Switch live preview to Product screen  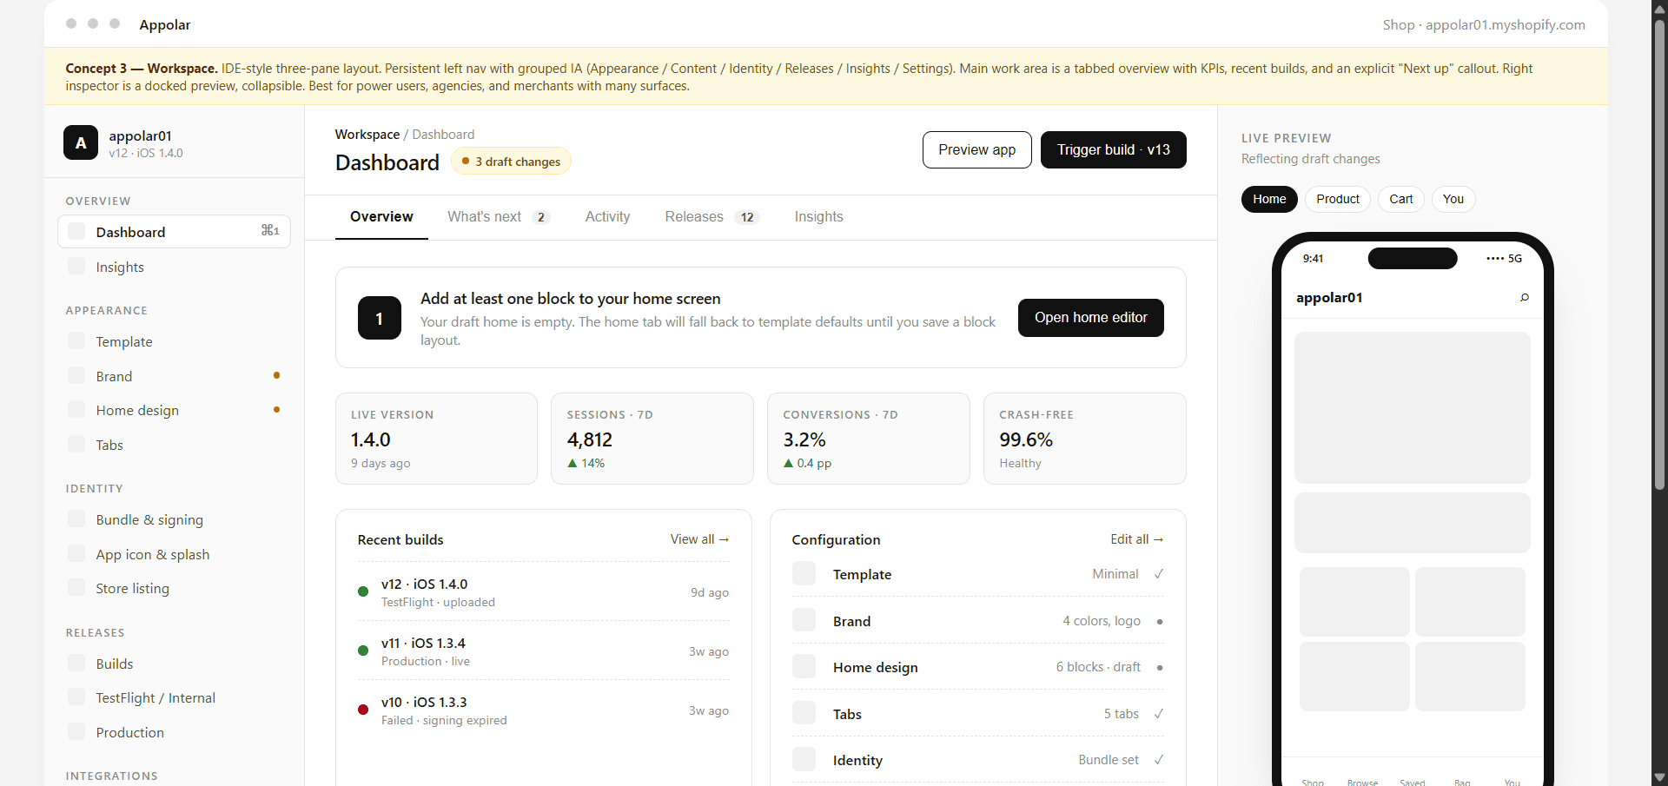pos(1338,199)
